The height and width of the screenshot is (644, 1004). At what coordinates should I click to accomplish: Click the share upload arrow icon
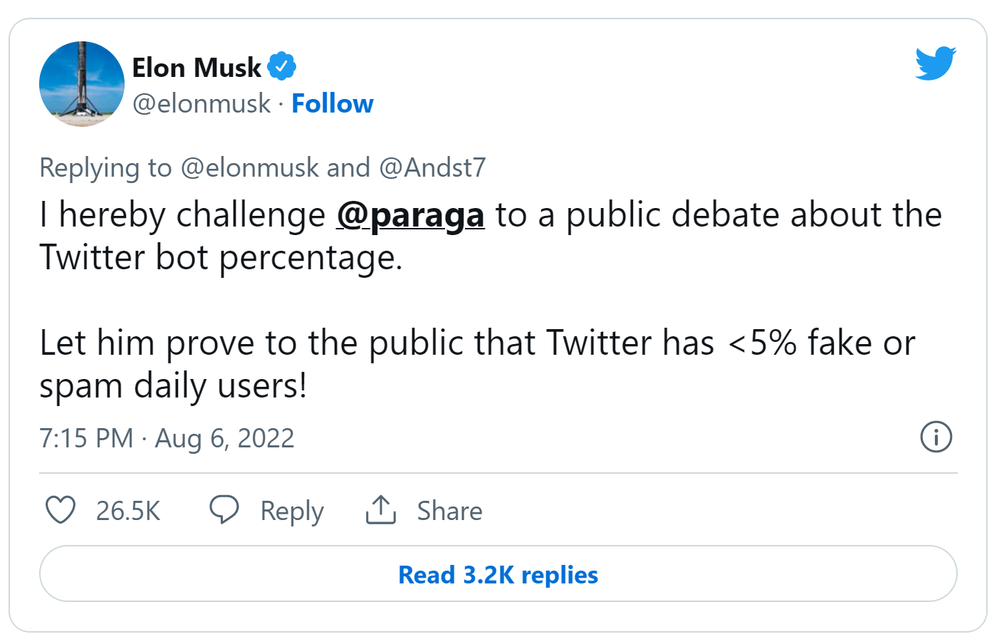pos(381,510)
